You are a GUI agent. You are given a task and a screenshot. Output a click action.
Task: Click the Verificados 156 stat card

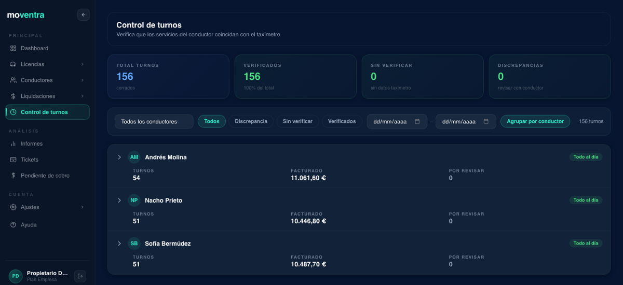[295, 77]
